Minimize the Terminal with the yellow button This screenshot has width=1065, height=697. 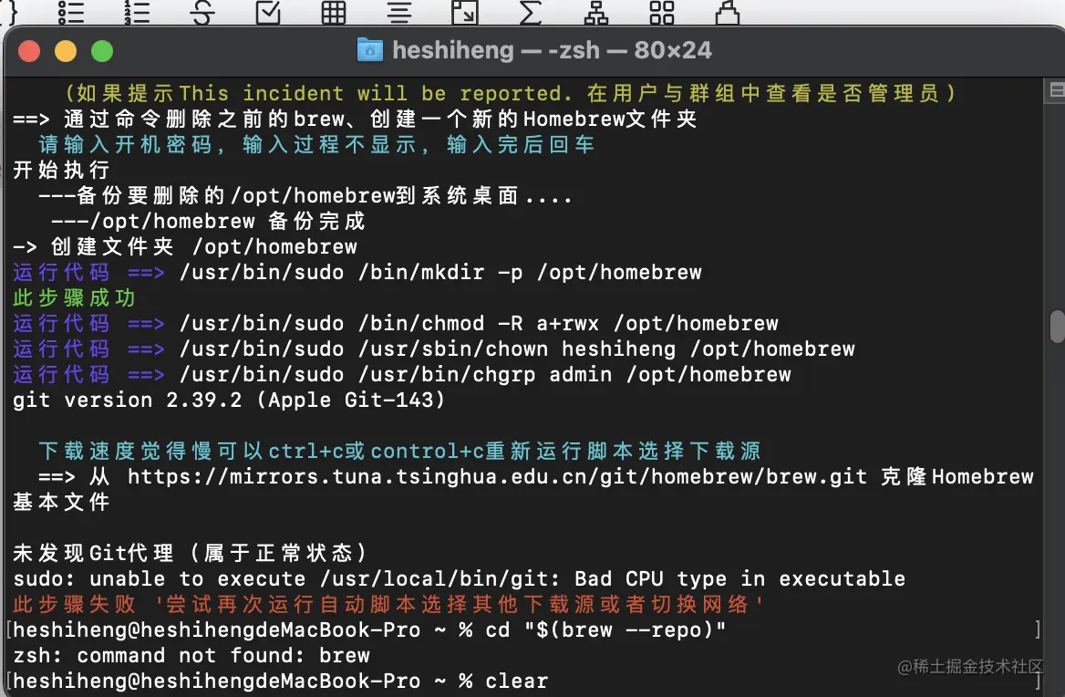(66, 51)
